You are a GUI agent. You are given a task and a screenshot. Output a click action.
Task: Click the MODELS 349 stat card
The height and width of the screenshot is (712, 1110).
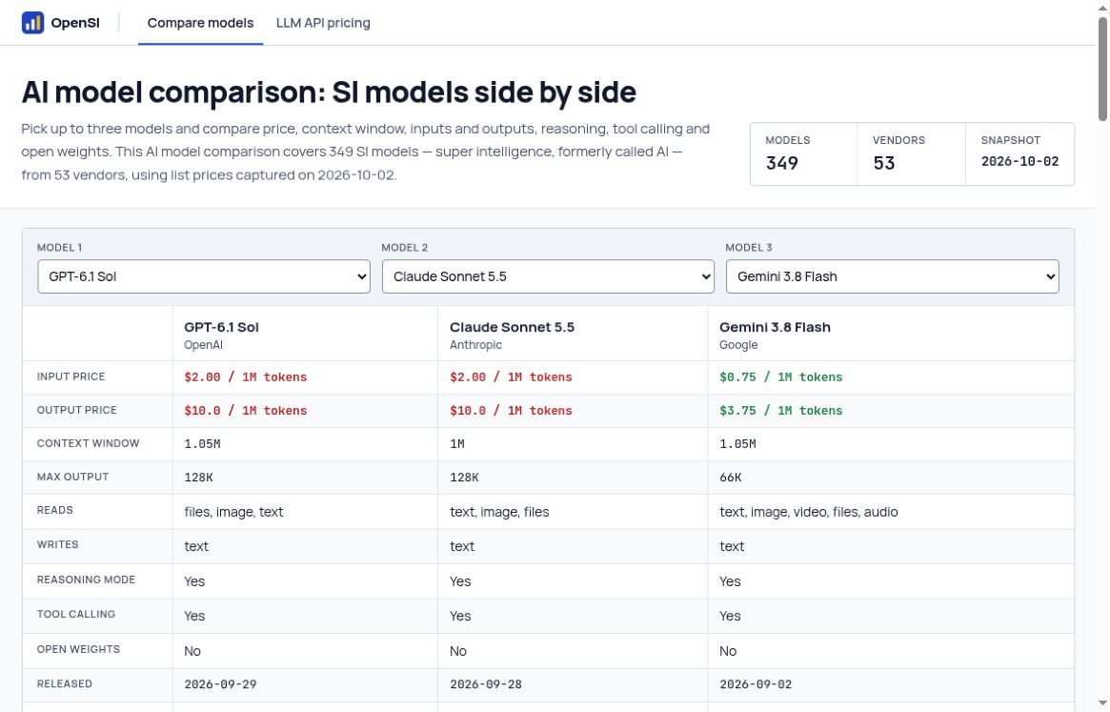[x=803, y=153]
